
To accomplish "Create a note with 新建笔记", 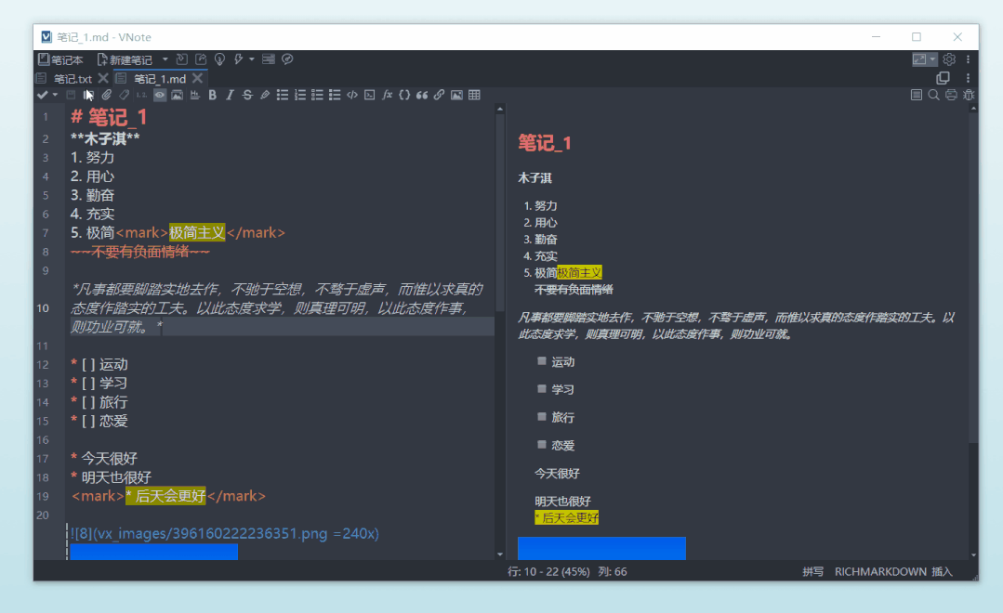I will (x=125, y=59).
